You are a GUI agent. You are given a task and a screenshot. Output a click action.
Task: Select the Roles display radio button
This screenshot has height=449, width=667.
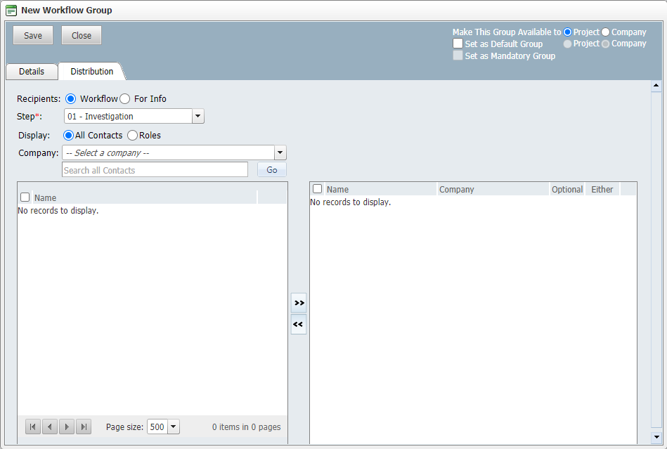132,135
